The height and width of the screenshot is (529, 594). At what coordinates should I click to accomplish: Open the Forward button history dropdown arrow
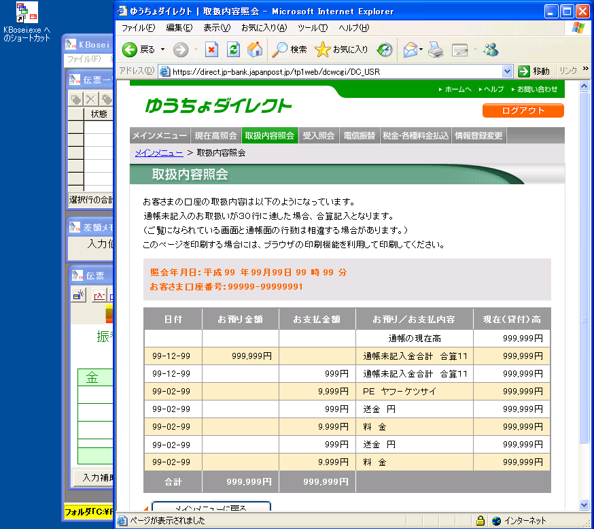[196, 50]
